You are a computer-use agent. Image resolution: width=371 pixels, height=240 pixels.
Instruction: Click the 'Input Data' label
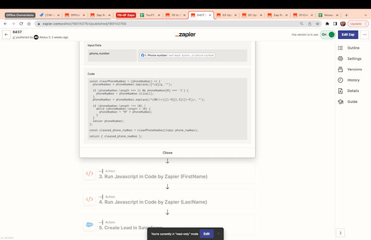coord(94,45)
